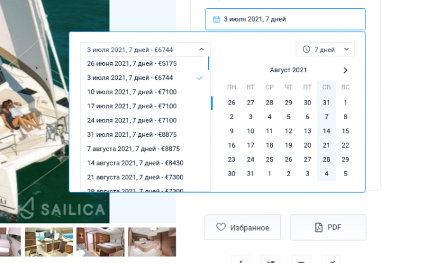Click day 22 in the calendar
The height and width of the screenshot is (263, 444).
point(345,145)
